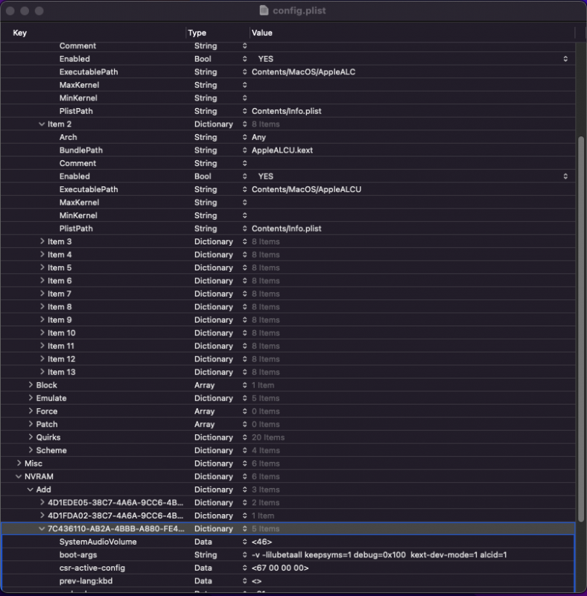
Task: Expand the Misc section
Action: tap(19, 463)
